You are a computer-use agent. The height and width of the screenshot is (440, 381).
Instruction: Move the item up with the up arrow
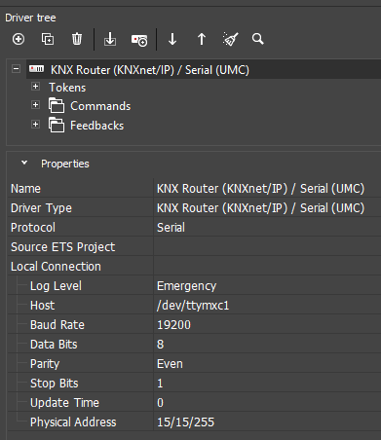(x=202, y=39)
